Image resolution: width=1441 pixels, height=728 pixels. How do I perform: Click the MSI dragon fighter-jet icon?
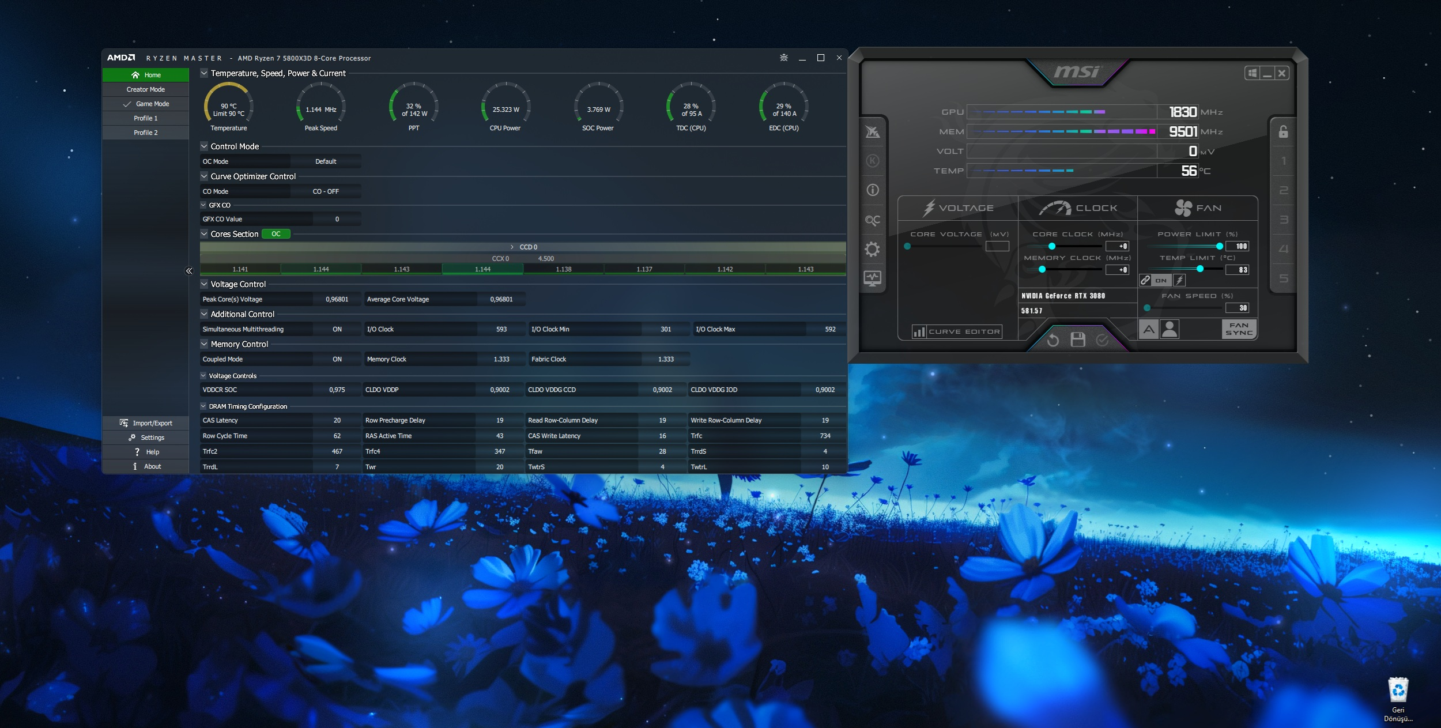tap(873, 132)
